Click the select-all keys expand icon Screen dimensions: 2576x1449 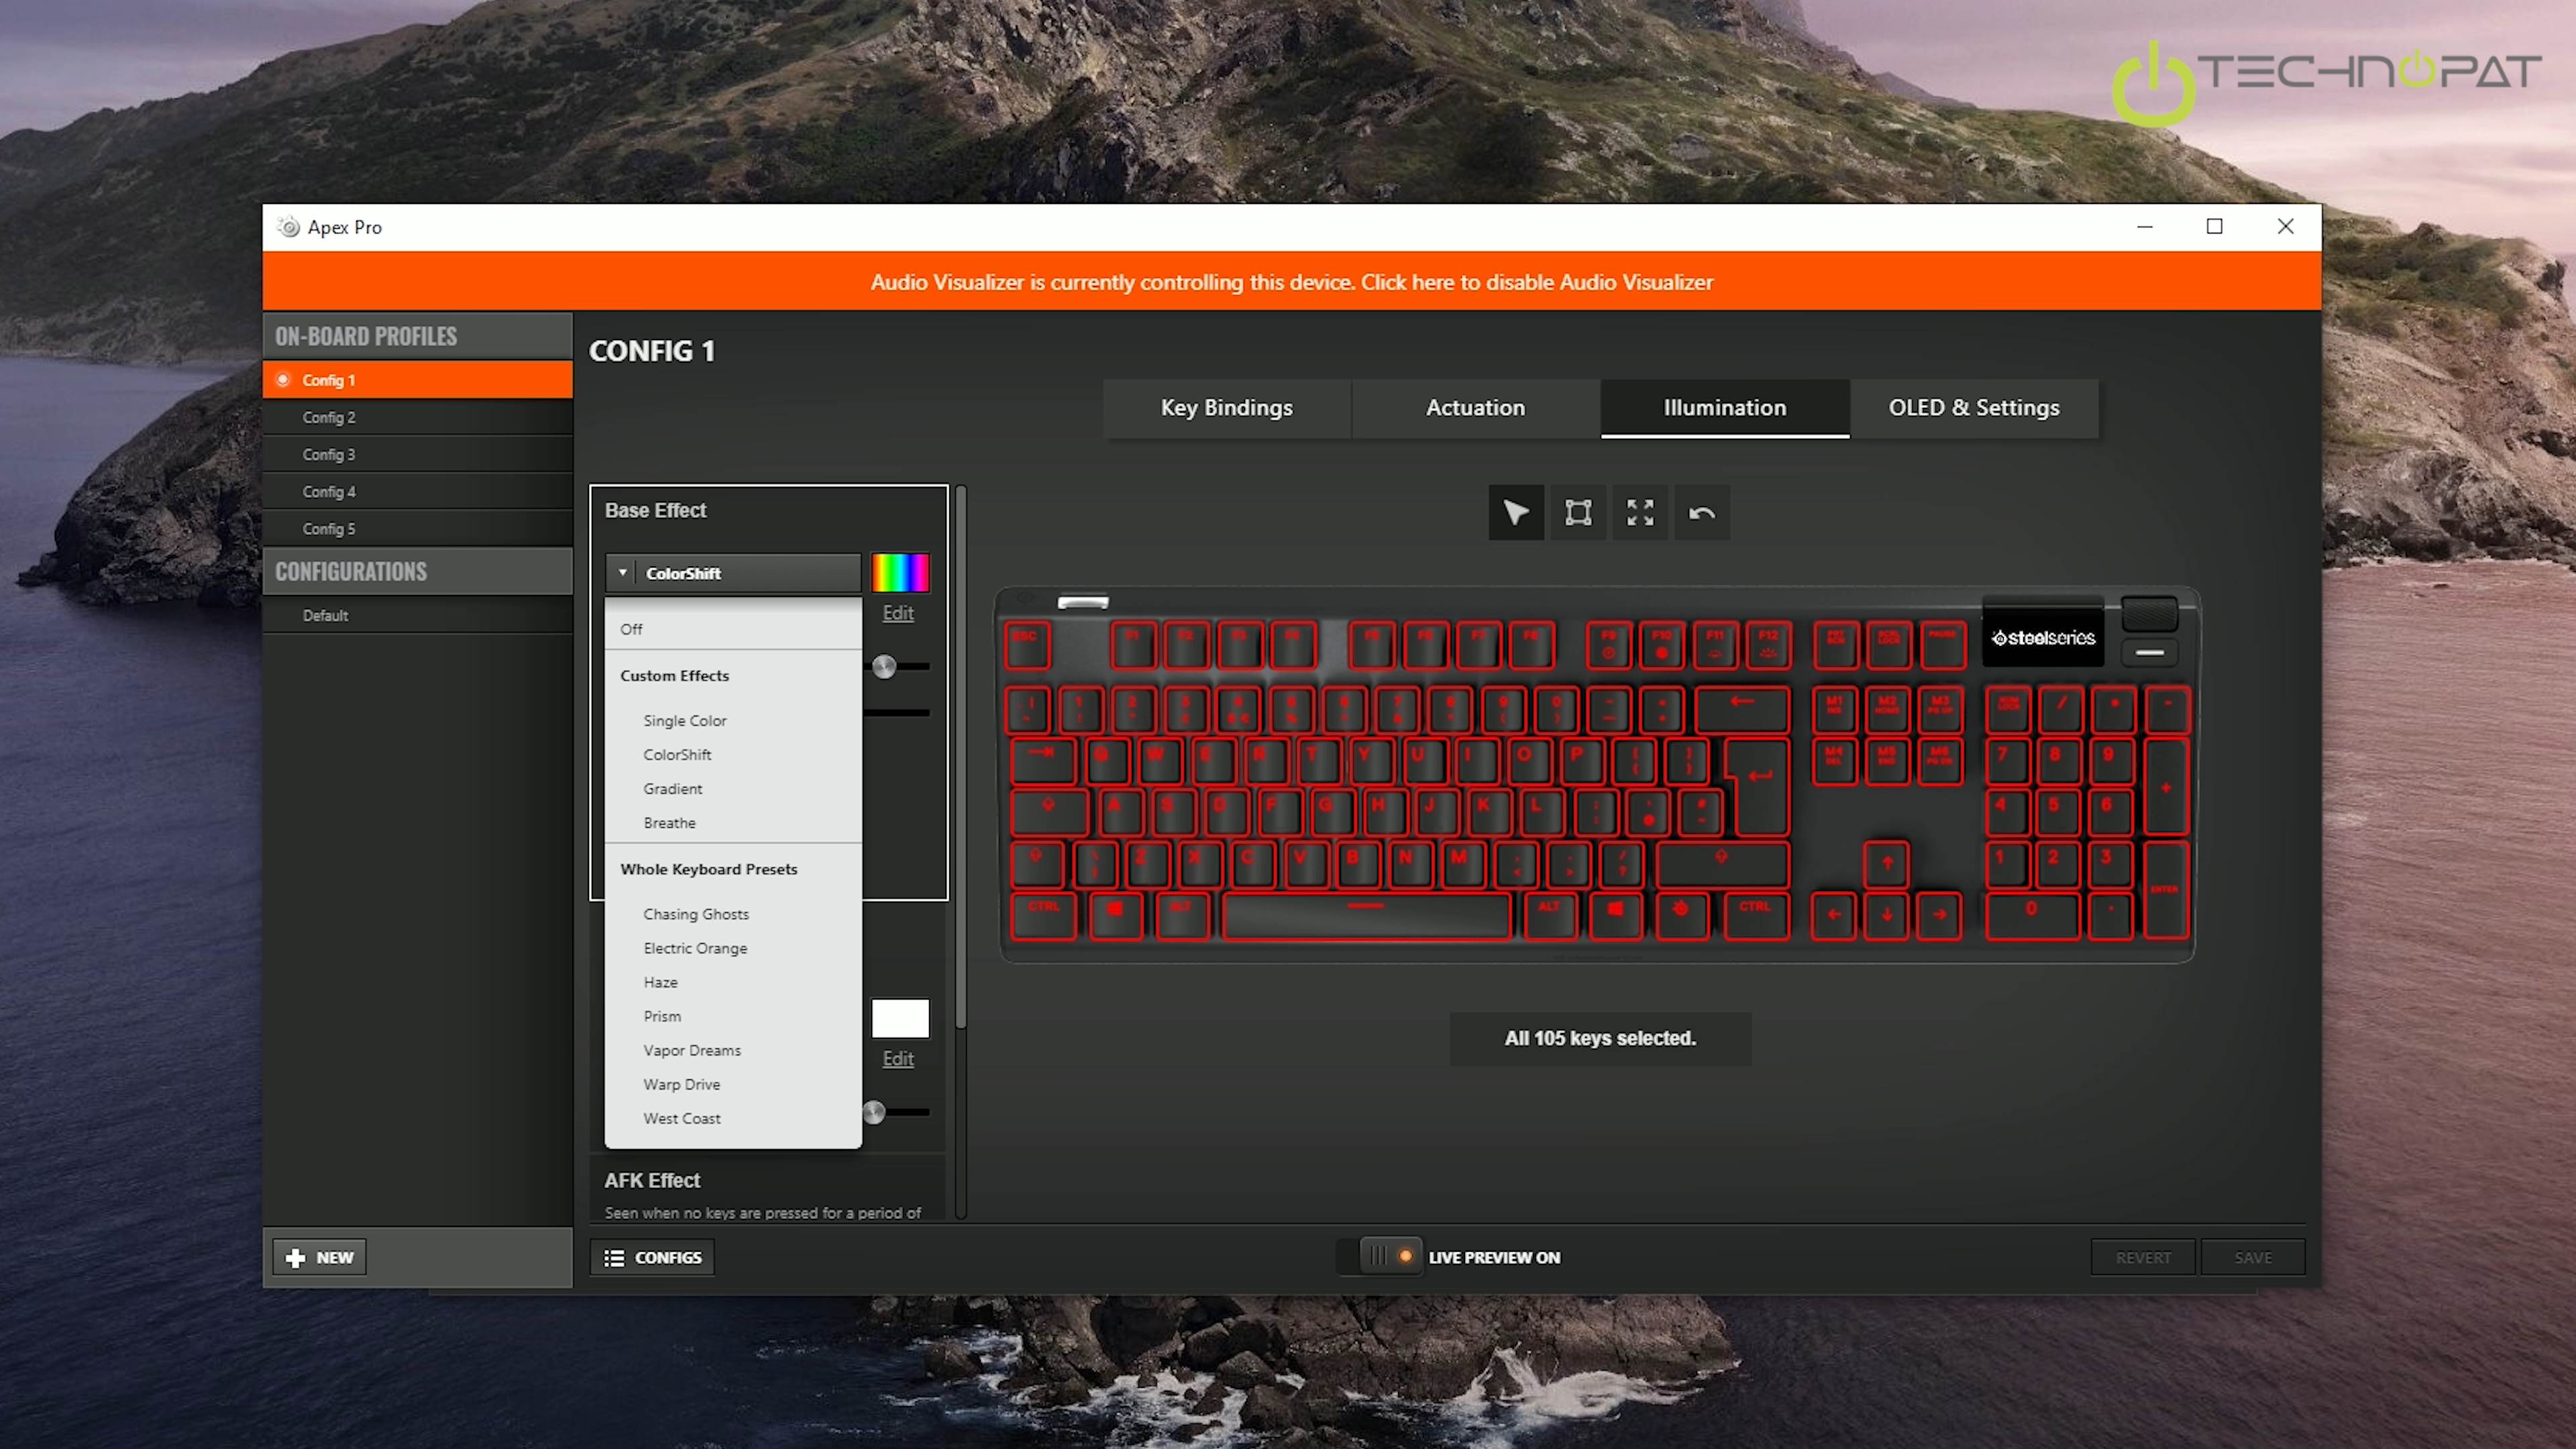coord(1640,513)
